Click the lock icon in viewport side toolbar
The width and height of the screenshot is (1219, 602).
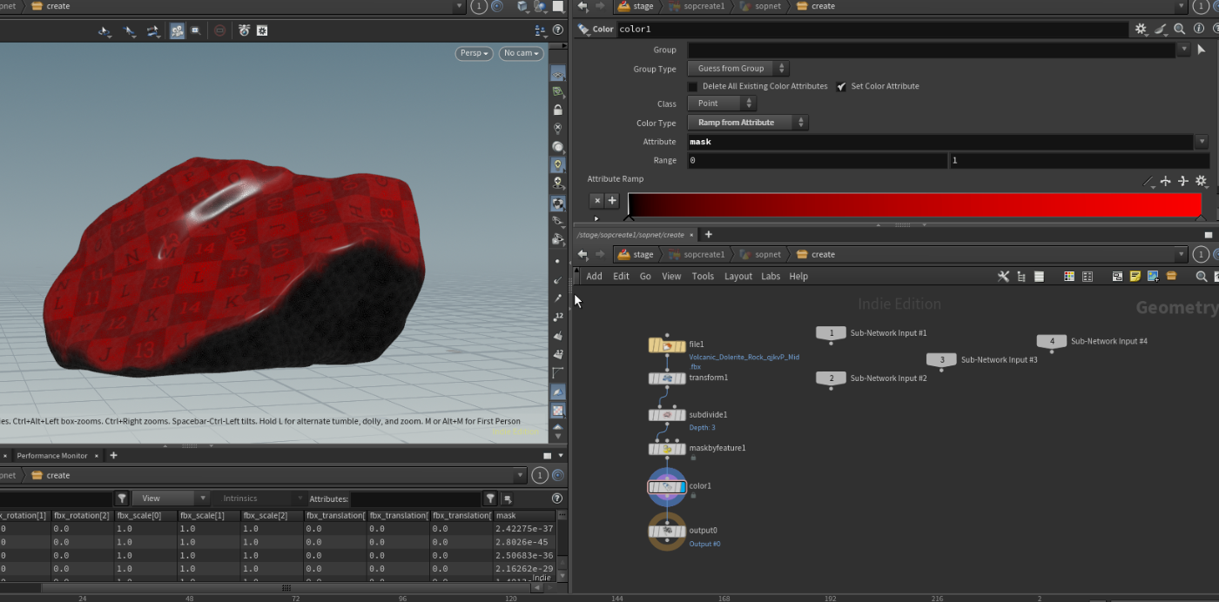tap(558, 110)
